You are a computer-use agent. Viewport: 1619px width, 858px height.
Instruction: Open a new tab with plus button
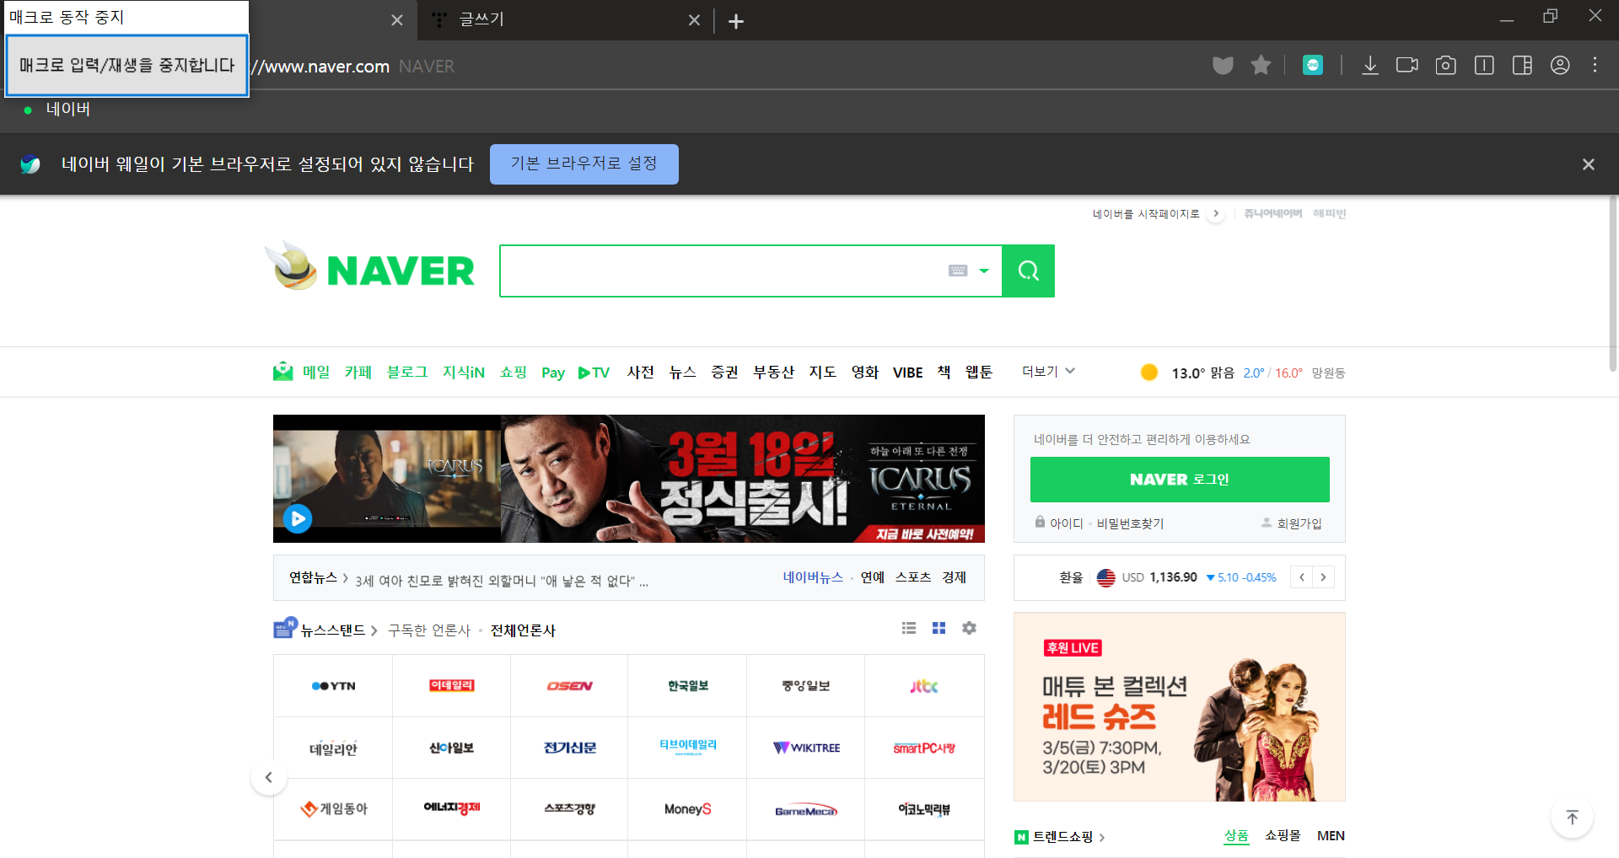point(735,21)
